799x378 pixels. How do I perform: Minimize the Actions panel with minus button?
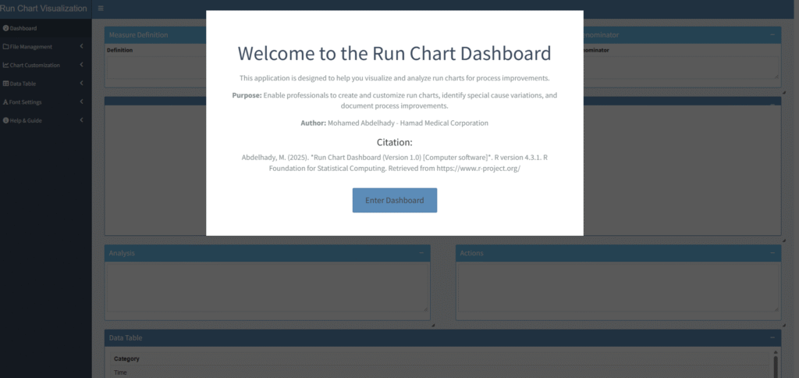[x=772, y=253]
